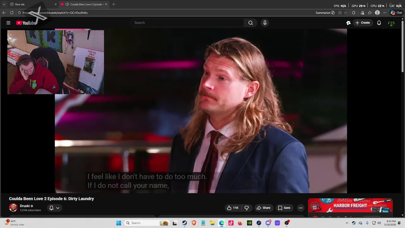Open the browser profile avatar
Screen dimensions: 405x228
(377, 13)
